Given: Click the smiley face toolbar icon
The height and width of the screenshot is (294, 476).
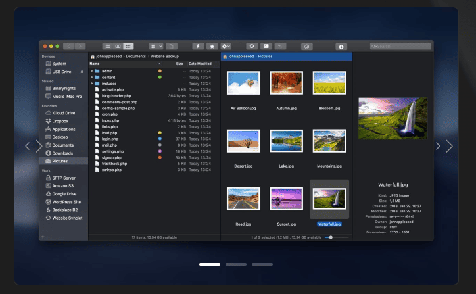Looking at the screenshot, I should [306, 47].
